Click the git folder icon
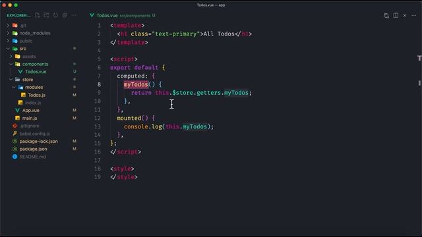This screenshot has width=422, height=237. pyautogui.click(x=15, y=26)
